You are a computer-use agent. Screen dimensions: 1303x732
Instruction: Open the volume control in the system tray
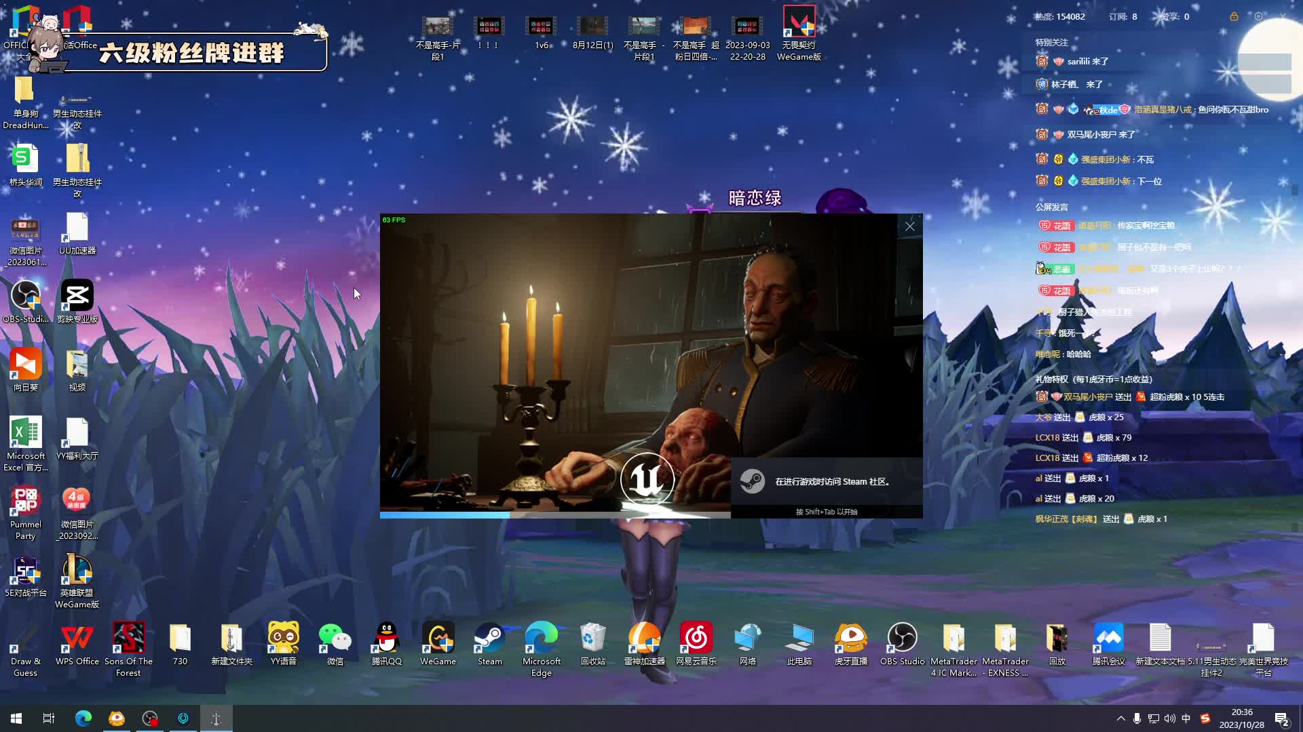tap(1169, 718)
